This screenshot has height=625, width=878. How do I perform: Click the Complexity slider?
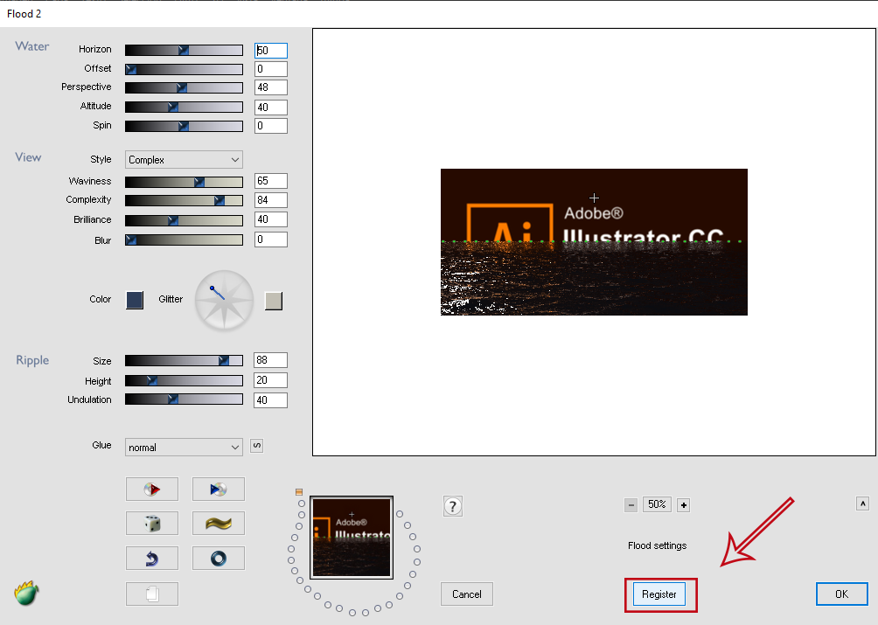(184, 200)
